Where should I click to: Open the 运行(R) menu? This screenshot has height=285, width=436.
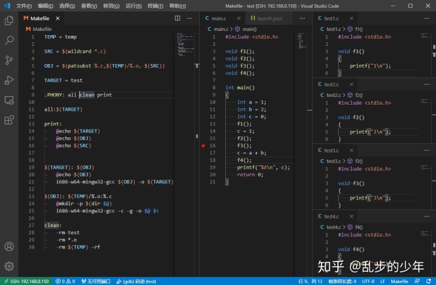133,6
